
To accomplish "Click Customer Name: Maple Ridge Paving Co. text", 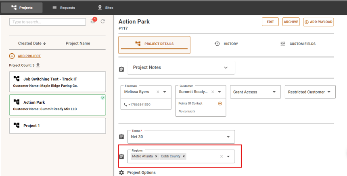I will pos(45,86).
